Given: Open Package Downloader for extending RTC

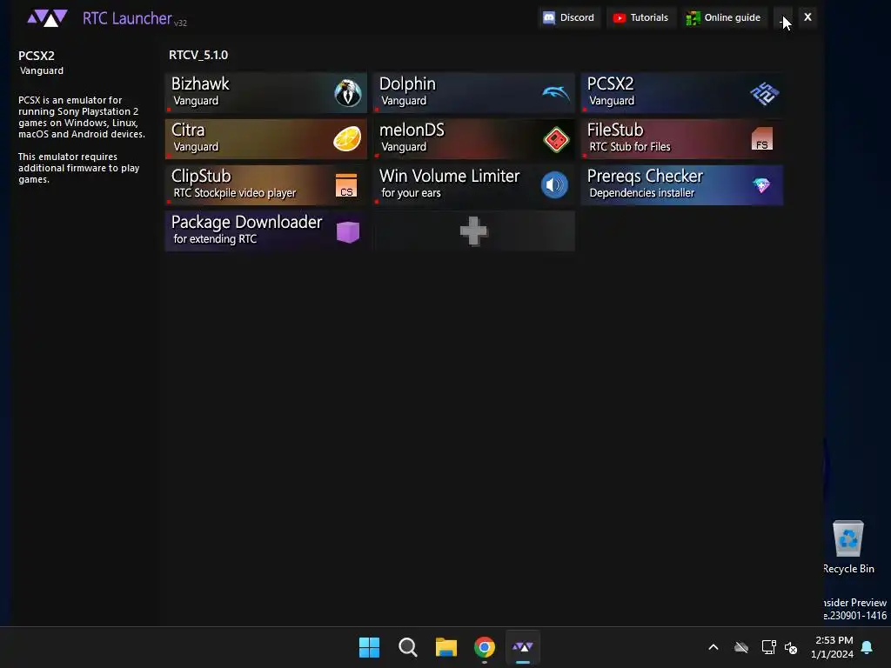Looking at the screenshot, I should point(266,230).
